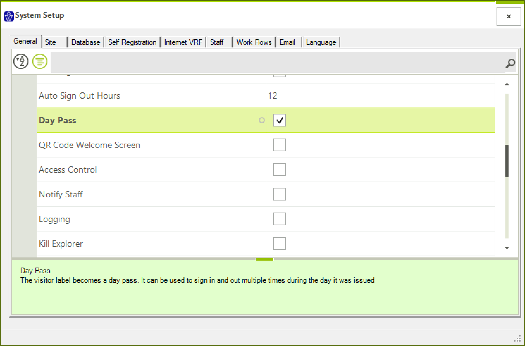The height and width of the screenshot is (346, 525).
Task: Select the Email tab
Action: coord(287,42)
